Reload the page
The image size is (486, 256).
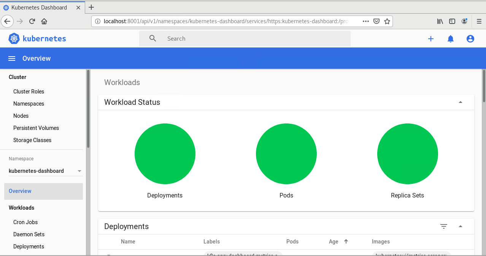pos(32,21)
